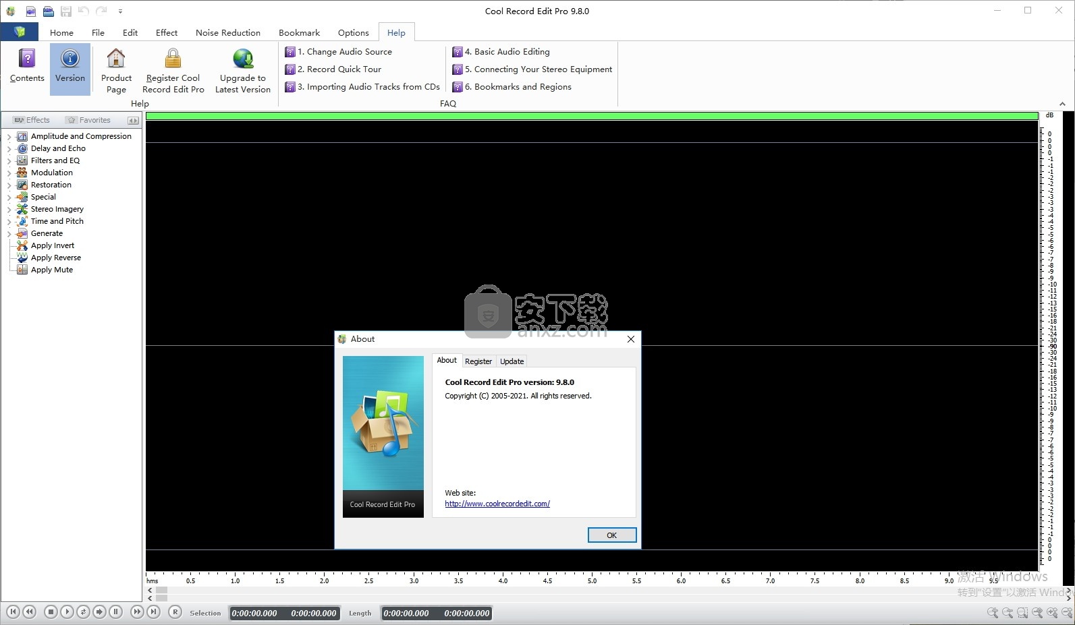Switch to Update tab in About dialog
The image size is (1075, 625).
(x=512, y=361)
